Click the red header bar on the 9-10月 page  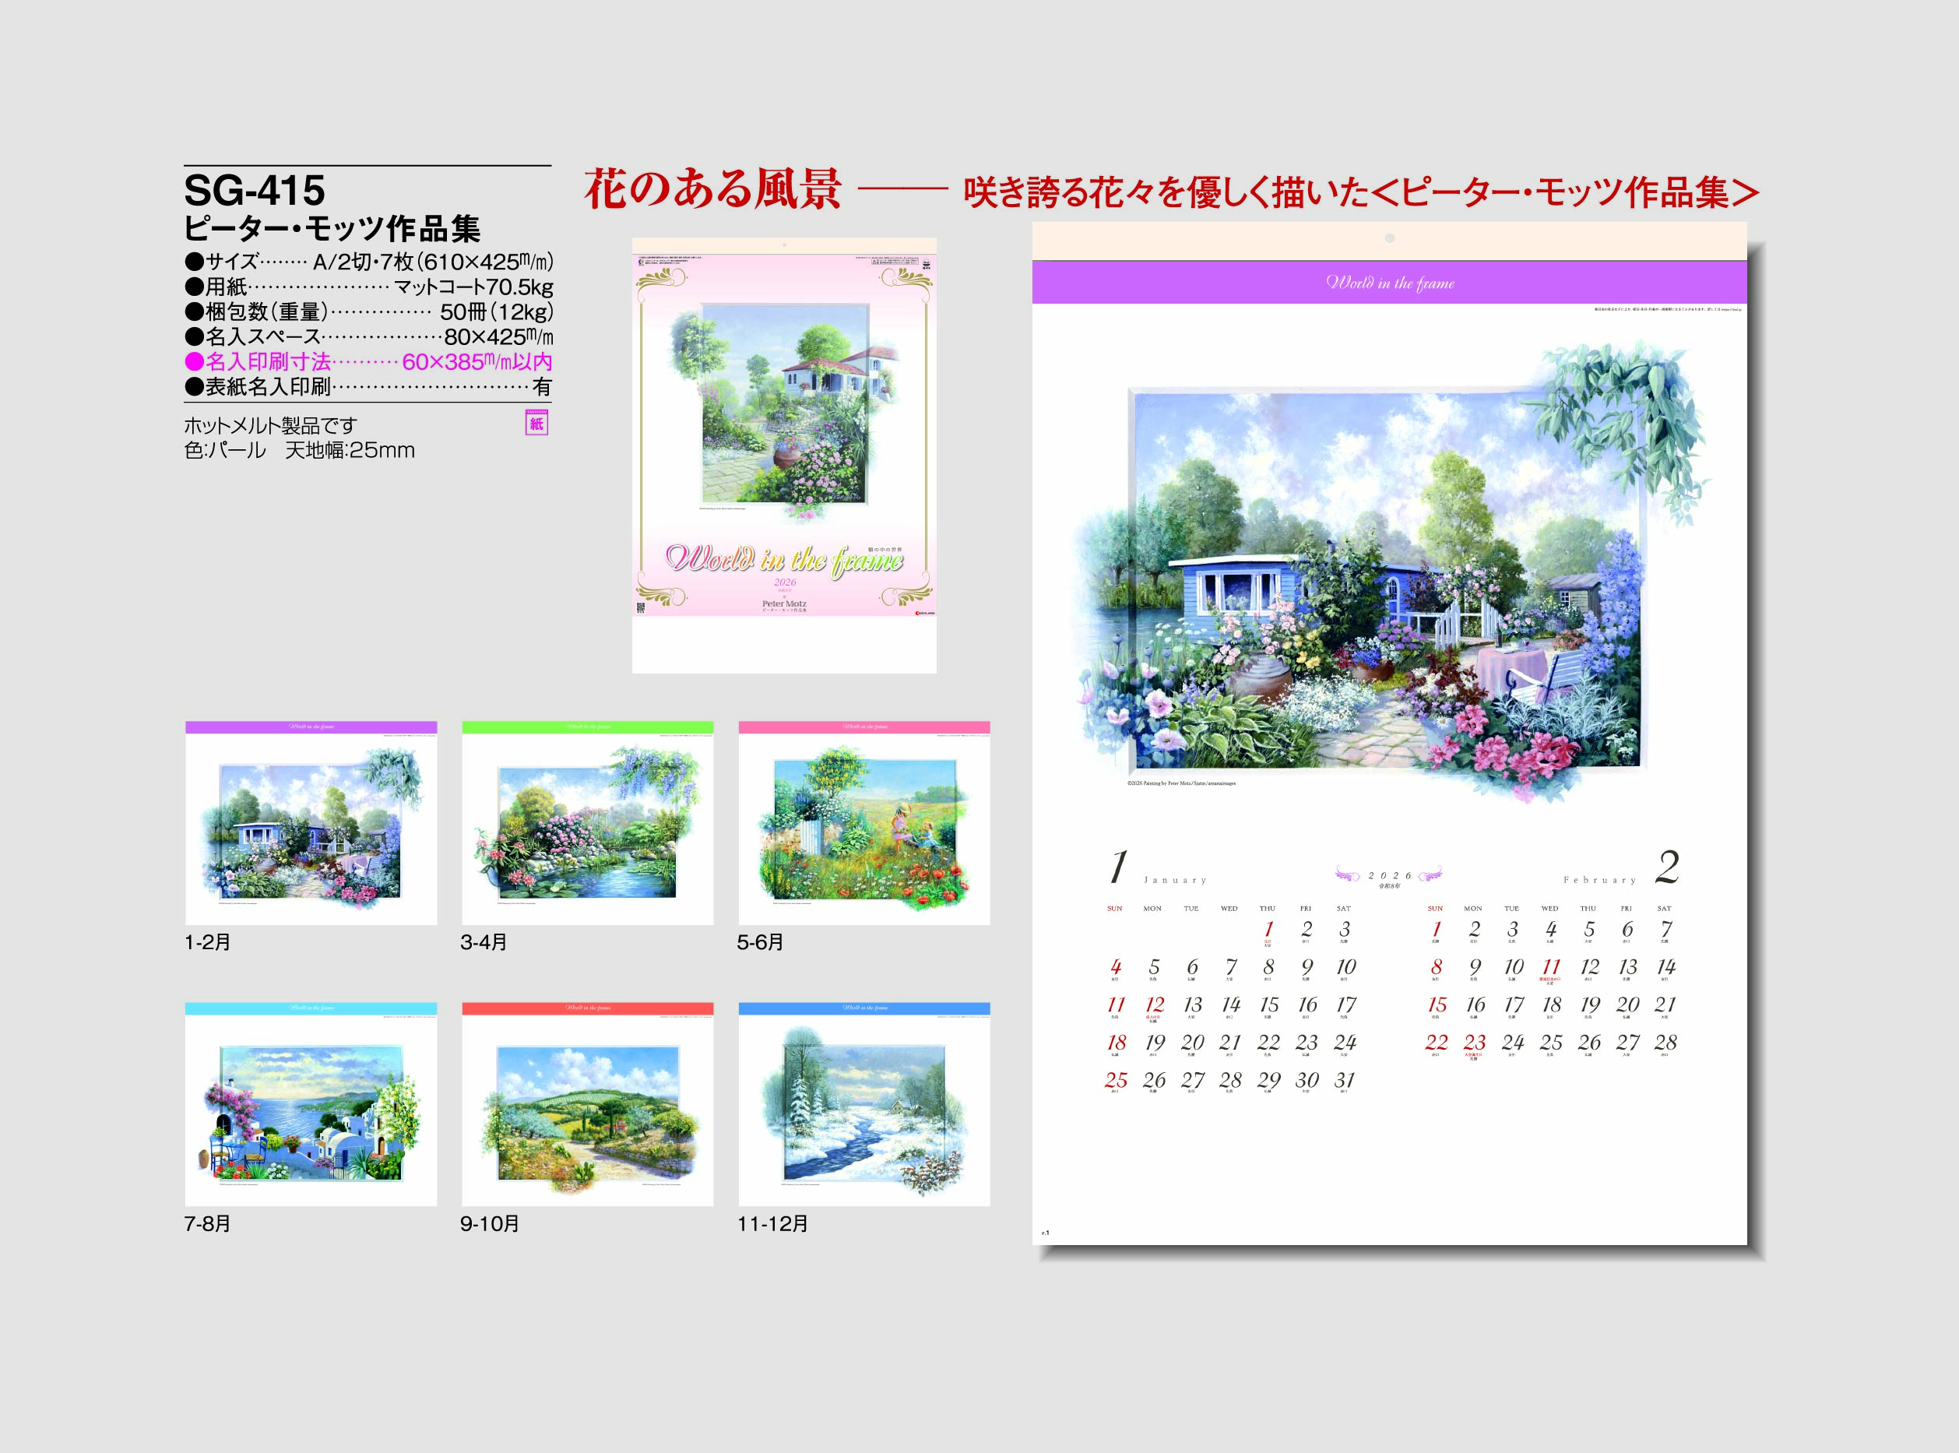pos(587,1009)
